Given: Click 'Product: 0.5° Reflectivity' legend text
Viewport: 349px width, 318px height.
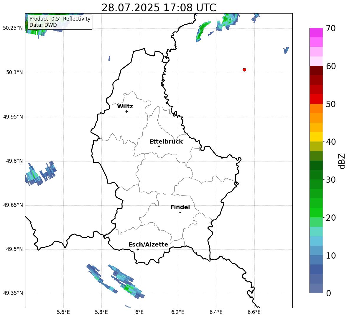Looking at the screenshot, I should click(x=60, y=19).
